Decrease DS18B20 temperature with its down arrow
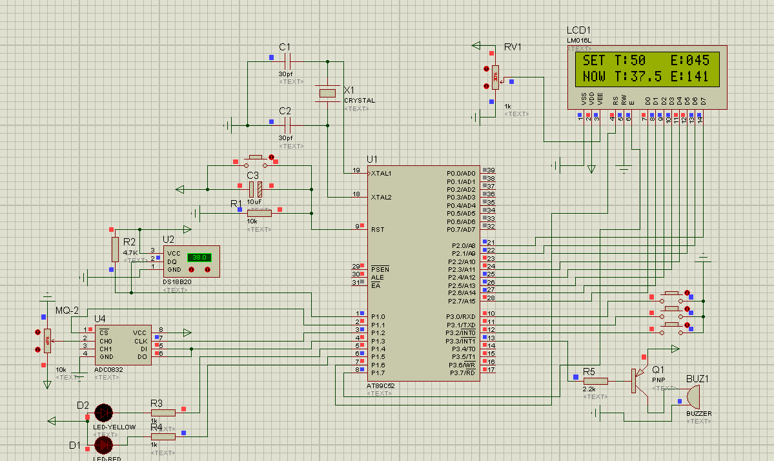This screenshot has width=774, height=461. (192, 269)
